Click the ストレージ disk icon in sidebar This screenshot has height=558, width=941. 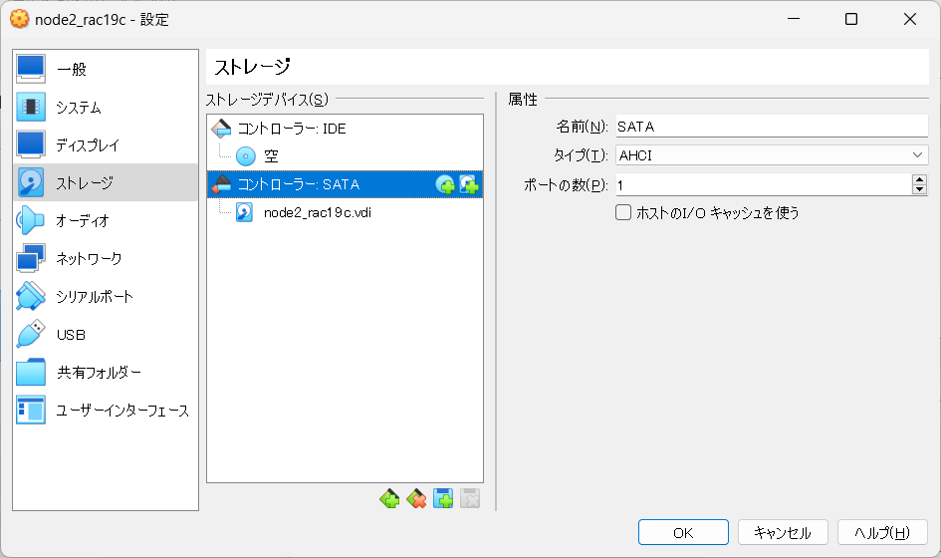pos(31,182)
